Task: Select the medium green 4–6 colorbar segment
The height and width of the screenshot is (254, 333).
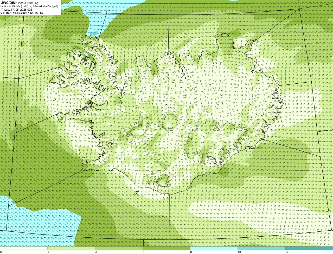Action: click(119, 249)
